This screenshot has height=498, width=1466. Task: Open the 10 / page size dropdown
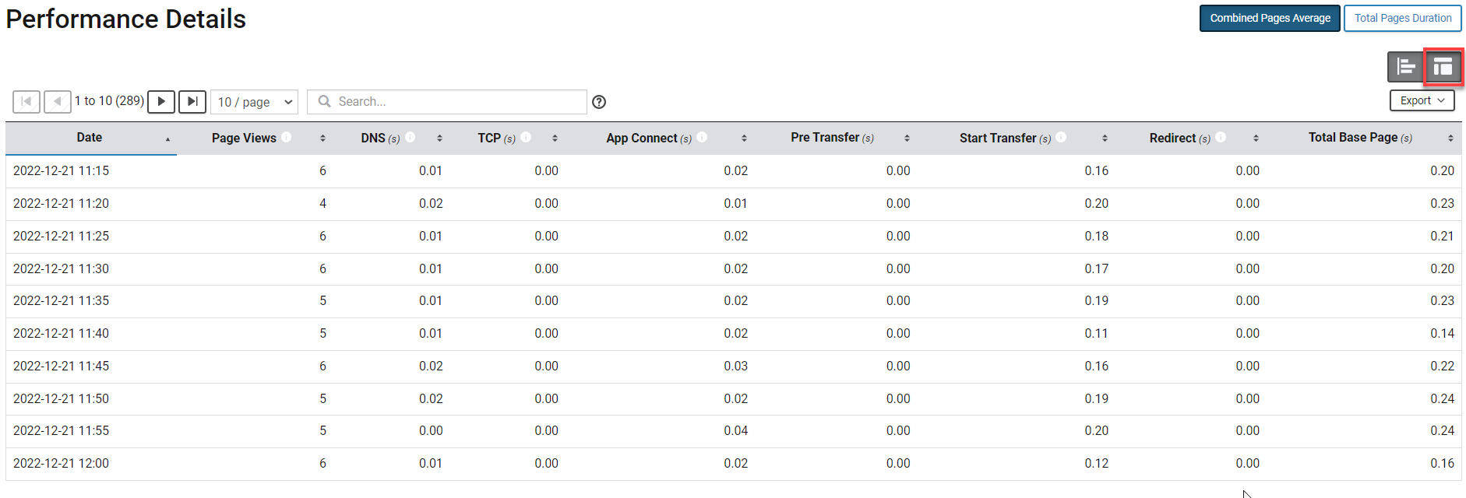click(x=255, y=102)
